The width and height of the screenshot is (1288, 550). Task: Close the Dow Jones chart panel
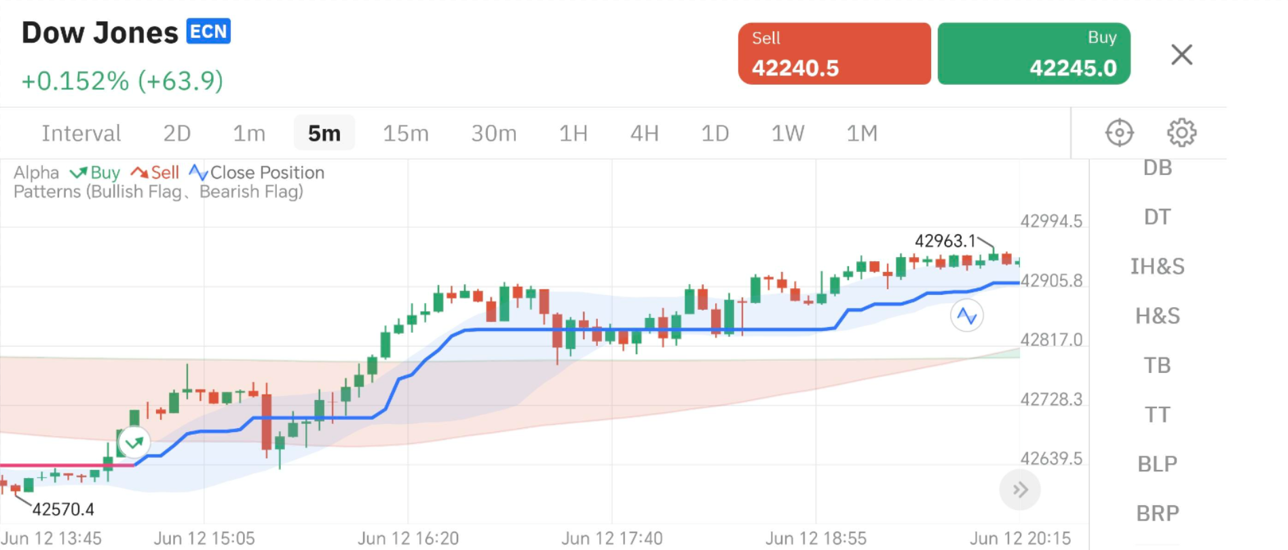tap(1181, 55)
